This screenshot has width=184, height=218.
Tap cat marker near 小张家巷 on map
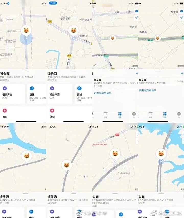click(74, 31)
